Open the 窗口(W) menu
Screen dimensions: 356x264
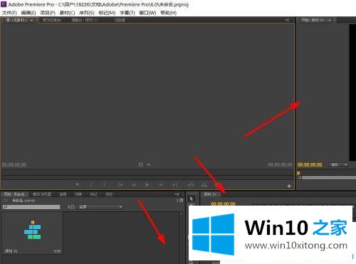coord(147,13)
